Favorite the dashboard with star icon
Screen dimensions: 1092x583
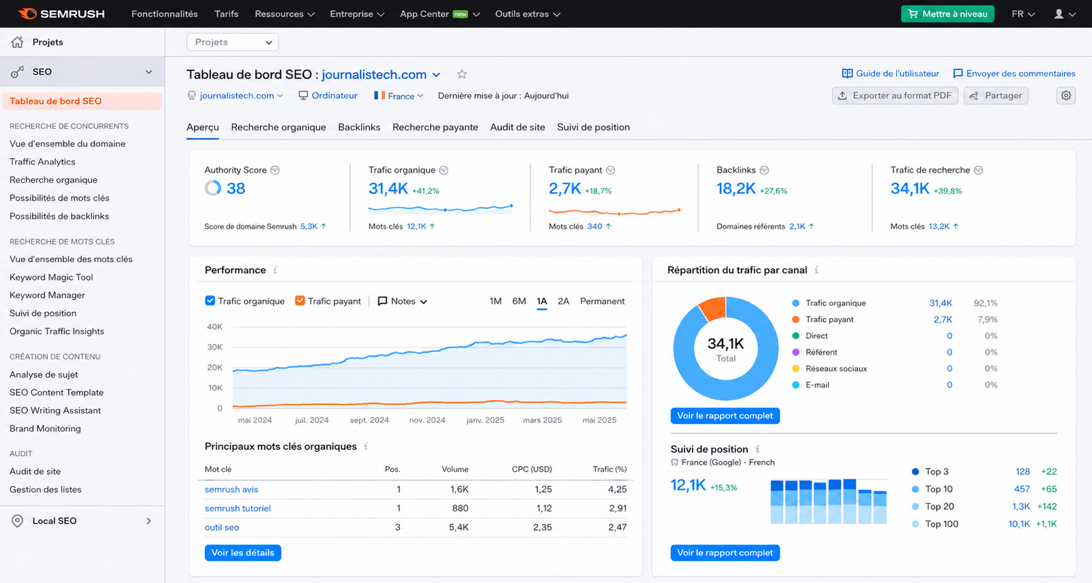[x=462, y=74]
